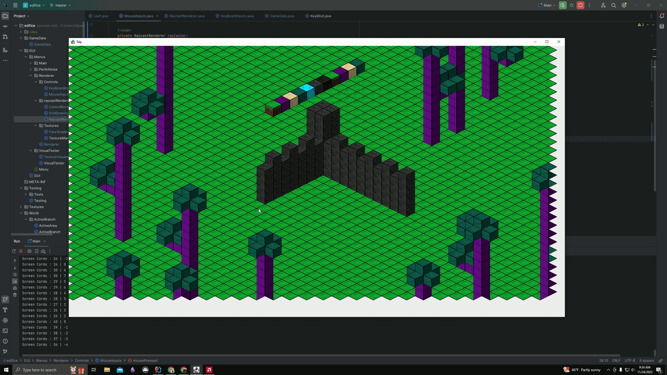Toggle Project tool window folder icon

[x=5, y=16]
